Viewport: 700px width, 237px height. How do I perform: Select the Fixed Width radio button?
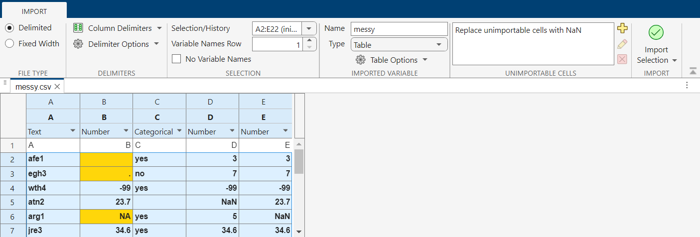[x=9, y=43]
